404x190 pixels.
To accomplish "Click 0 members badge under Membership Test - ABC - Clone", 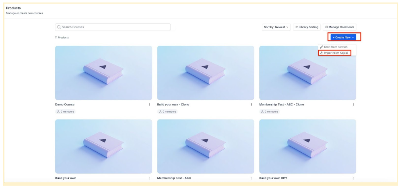I will coord(270,112).
